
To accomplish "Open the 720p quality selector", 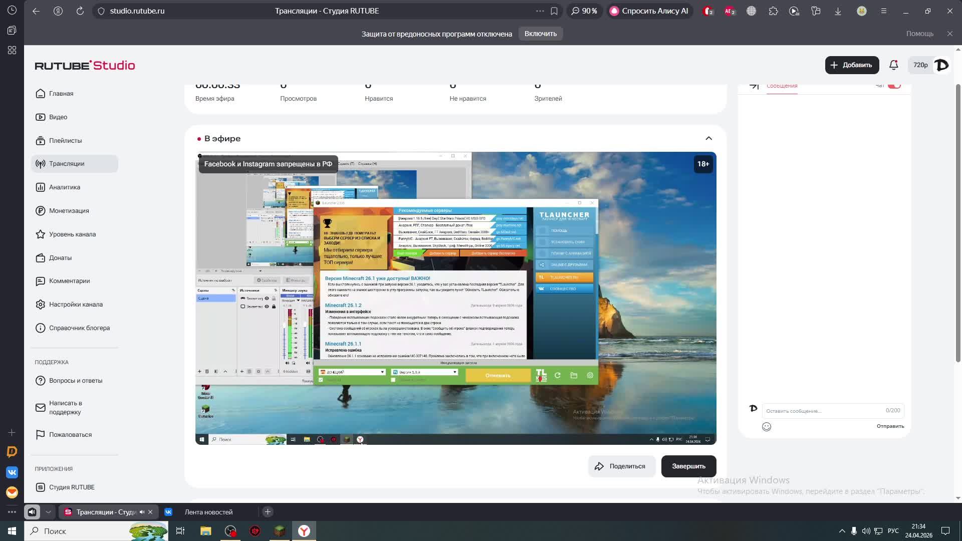I will (920, 65).
